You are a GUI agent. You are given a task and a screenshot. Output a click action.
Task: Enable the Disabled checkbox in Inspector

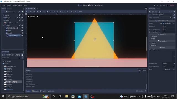coord(163,26)
